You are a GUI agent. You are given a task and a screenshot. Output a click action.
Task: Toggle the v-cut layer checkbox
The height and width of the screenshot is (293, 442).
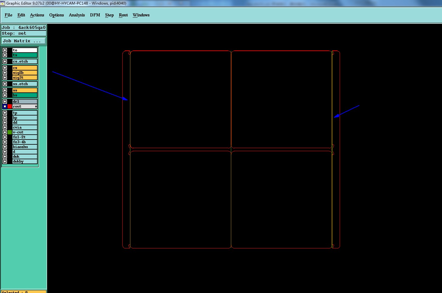coord(5,132)
